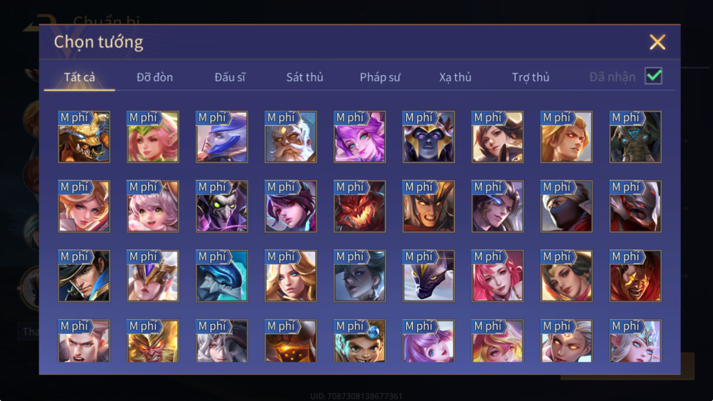Select the red fiery demon hero portrait

(x=359, y=206)
